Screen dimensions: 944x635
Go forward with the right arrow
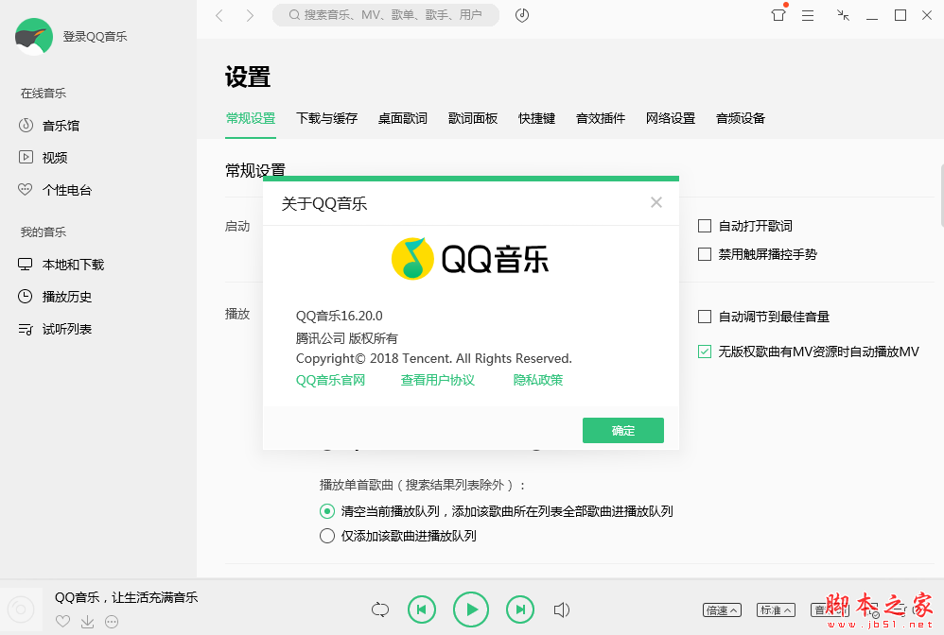click(250, 16)
